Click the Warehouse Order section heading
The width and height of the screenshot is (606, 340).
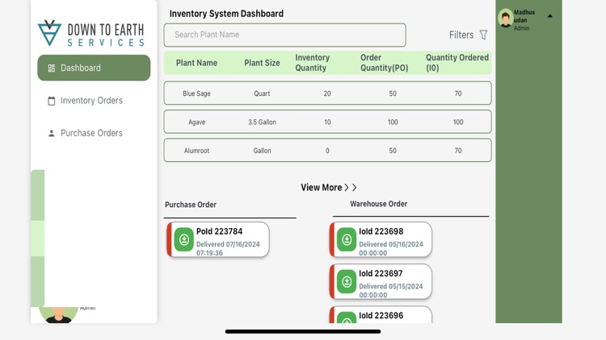point(379,204)
